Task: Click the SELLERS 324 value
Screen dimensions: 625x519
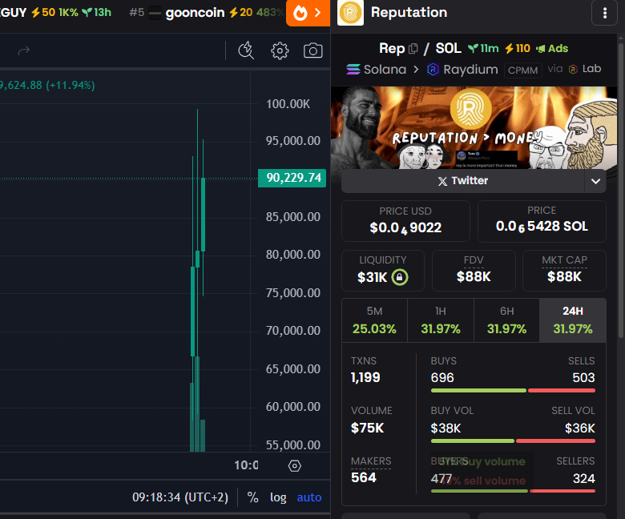Action: click(583, 478)
